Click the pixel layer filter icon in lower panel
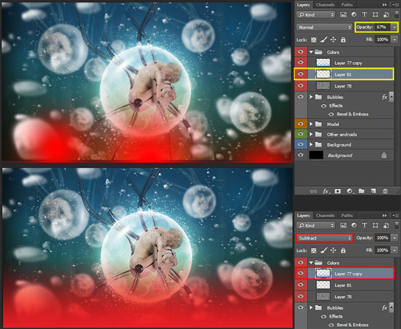Image resolution: width=401 pixels, height=329 pixels. point(344,225)
